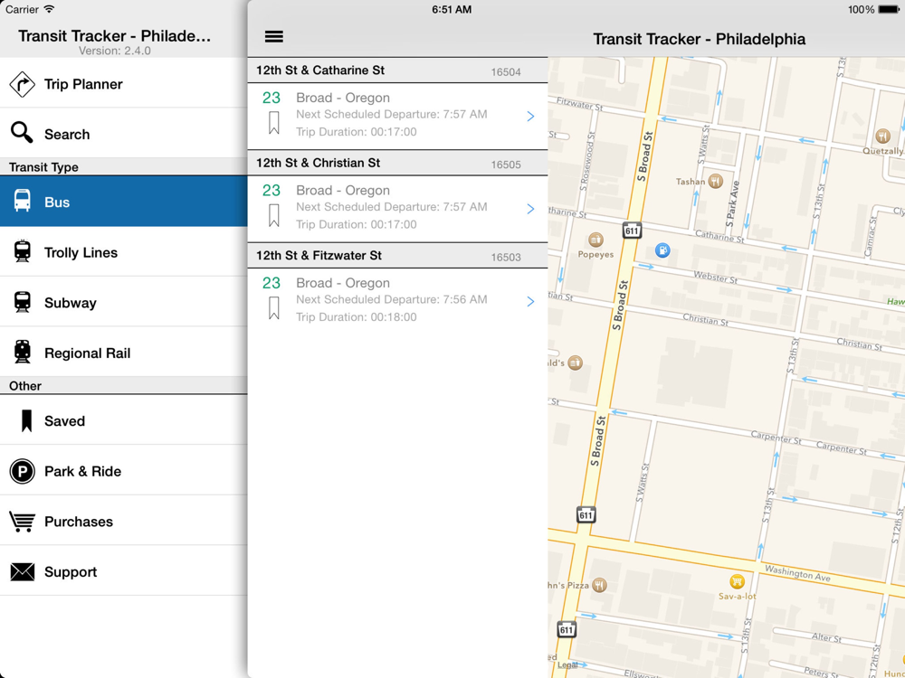Bookmark route 23 at 12th & Fitzwater

[273, 308]
